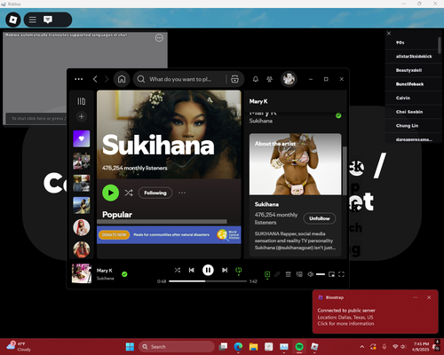This screenshot has width=444, height=355.
Task: Open now playing album art in player bar
Action: tap(82, 273)
